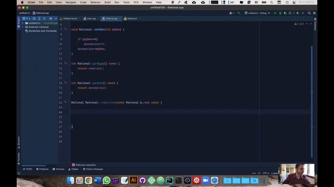The image size is (334, 187).
Task: Click the LF line separator status entry
Action: tap(259, 173)
